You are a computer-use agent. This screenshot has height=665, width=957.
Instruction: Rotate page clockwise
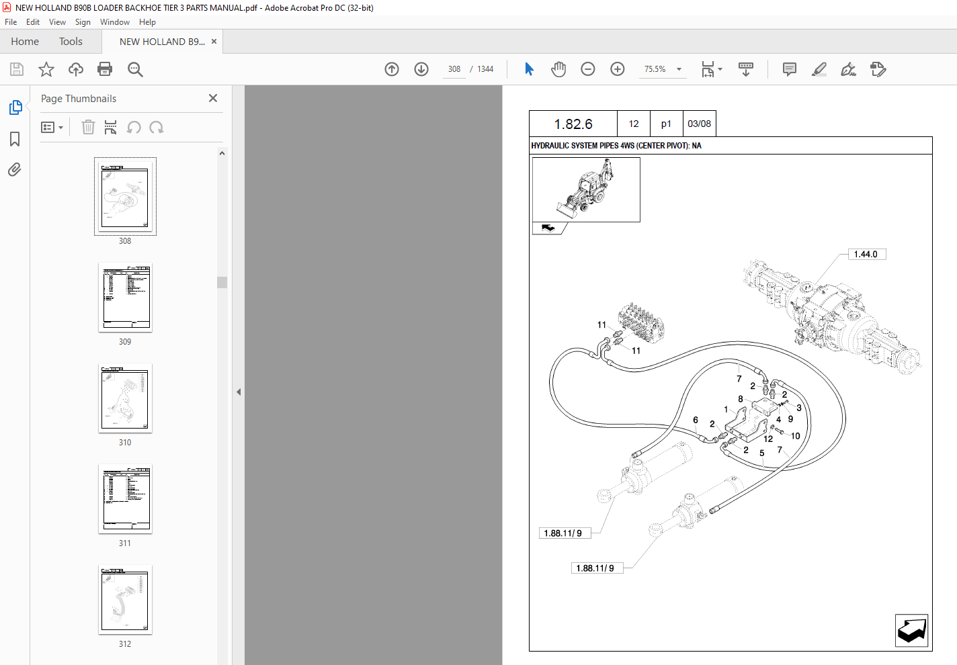point(157,127)
